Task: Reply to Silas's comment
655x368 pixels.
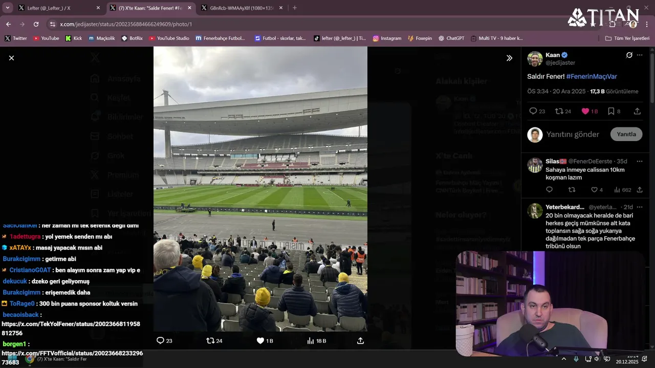Action: click(549, 190)
